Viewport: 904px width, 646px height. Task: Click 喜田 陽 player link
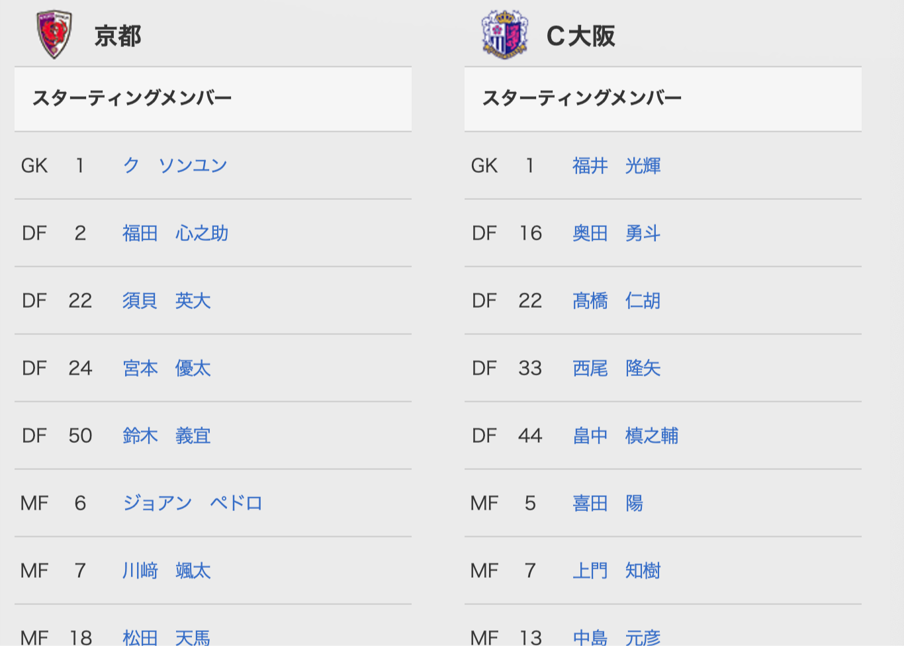coord(608,503)
